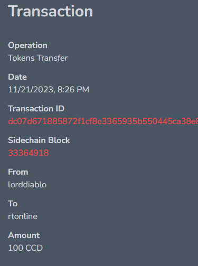
Task: Click the Transaction ID label
Action: 36,109
